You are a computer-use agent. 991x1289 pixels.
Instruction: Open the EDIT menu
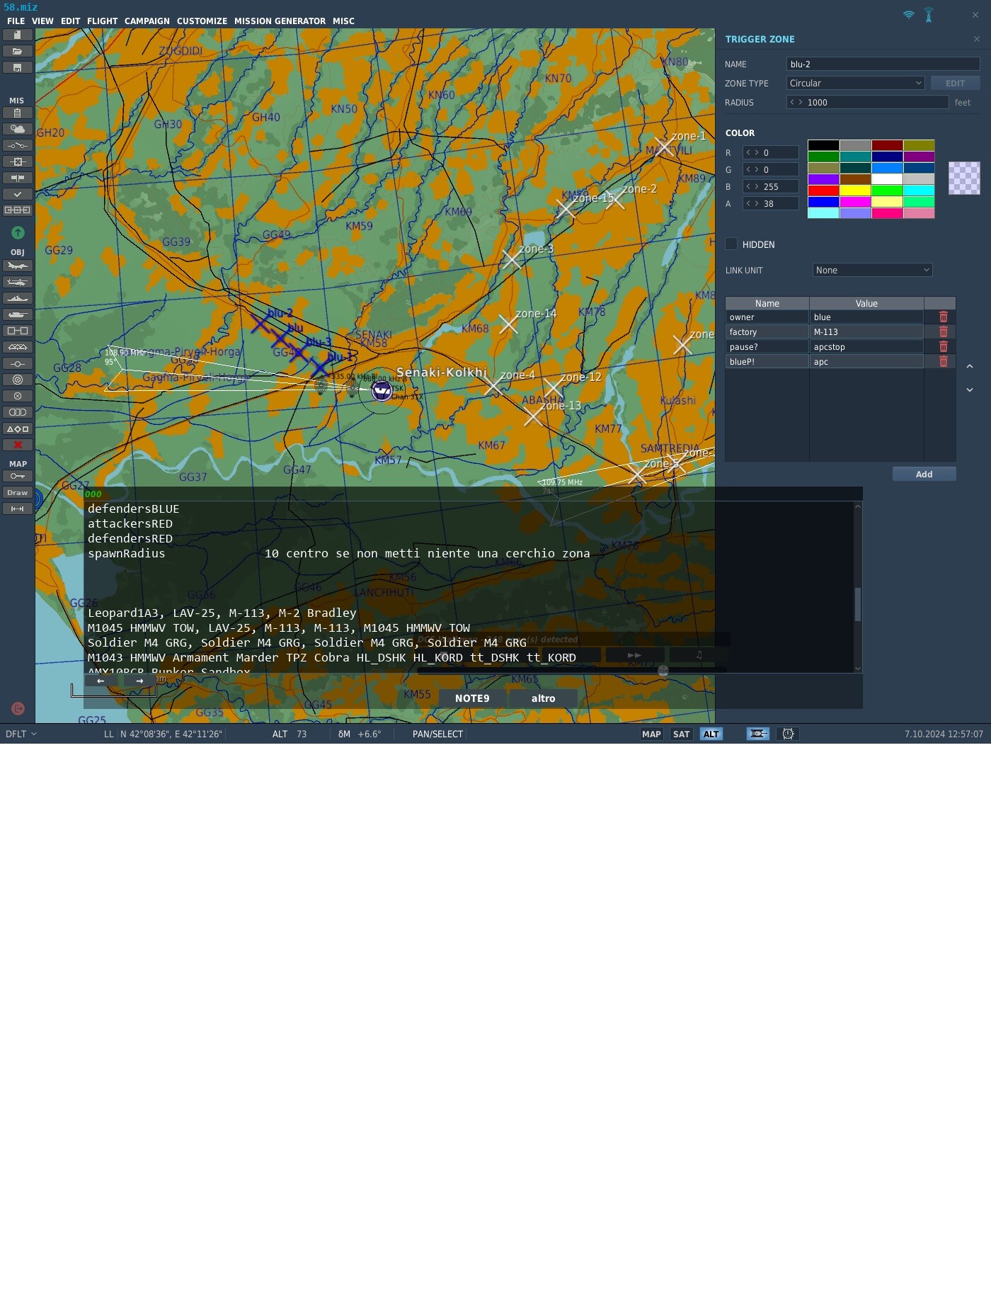(70, 21)
